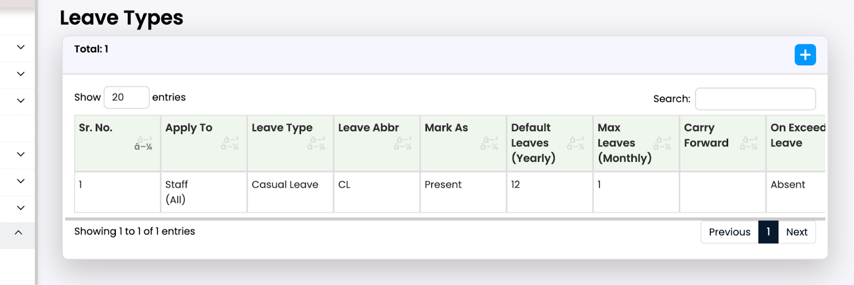This screenshot has width=854, height=285.
Task: Click the Absent cell in the table
Action: [788, 185]
